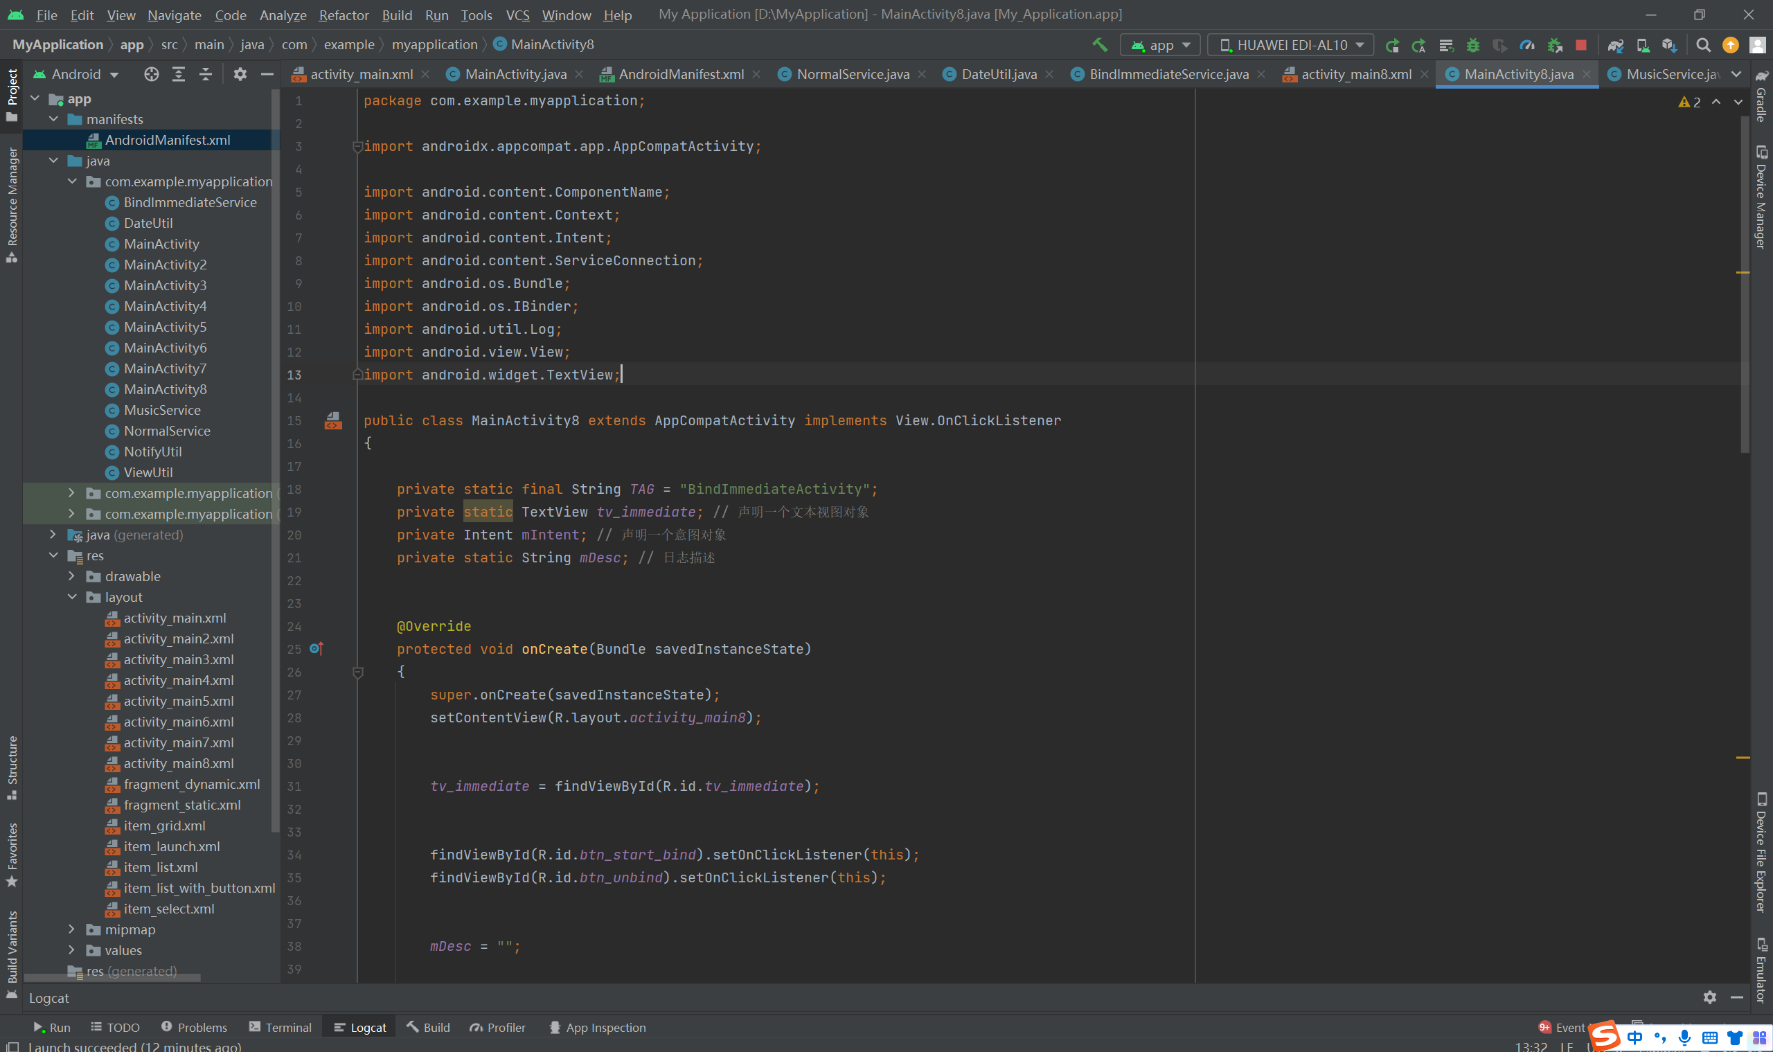1773x1052 pixels.
Task: Open the app run configuration dropdown
Action: 1160,46
